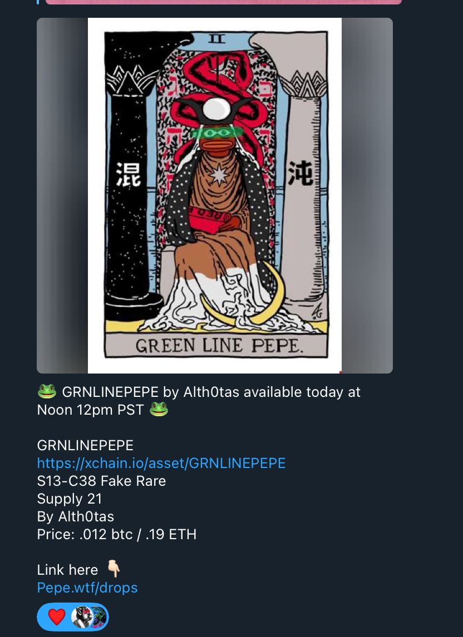The image size is (463, 637).
Task: Tap the pink quoted message bar
Action: click(223, 2)
